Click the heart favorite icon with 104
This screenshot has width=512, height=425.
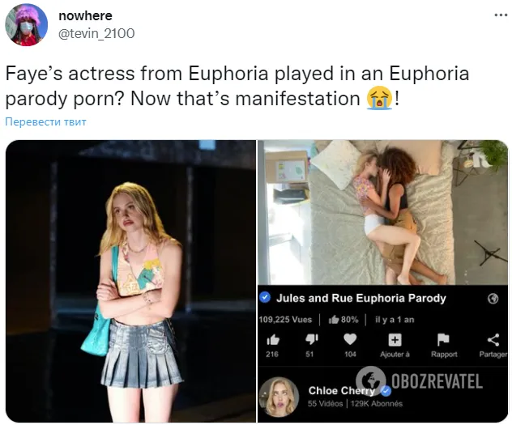coord(350,339)
